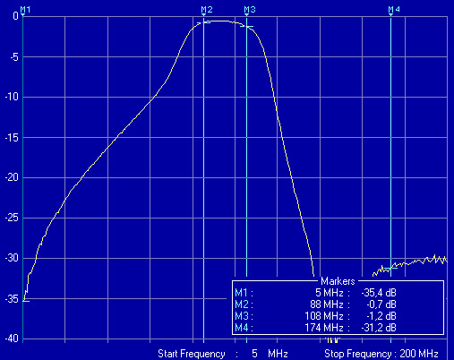Click the Stop Frequency 200 MHz value
The height and width of the screenshot is (360, 454).
[x=419, y=354]
